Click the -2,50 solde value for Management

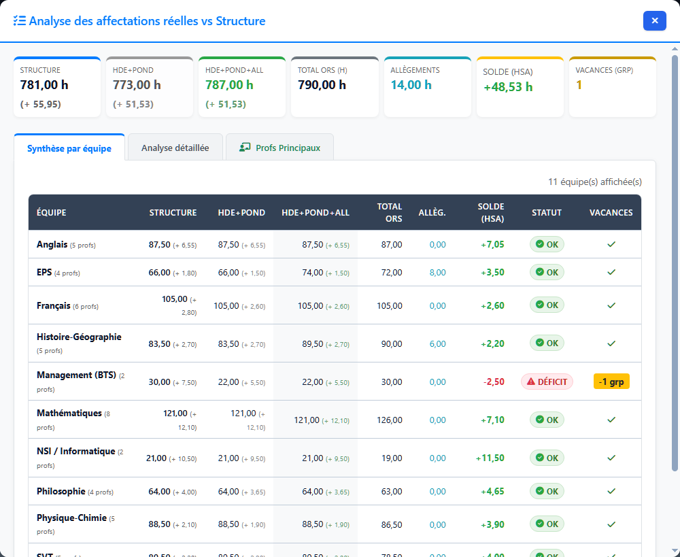tap(494, 382)
